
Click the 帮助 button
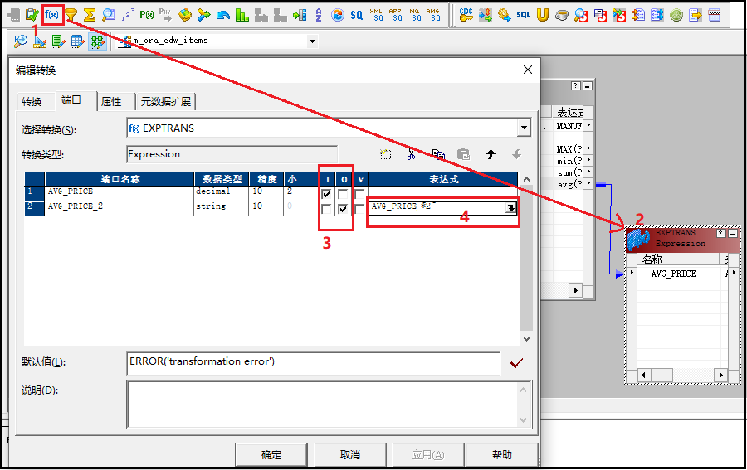501,455
